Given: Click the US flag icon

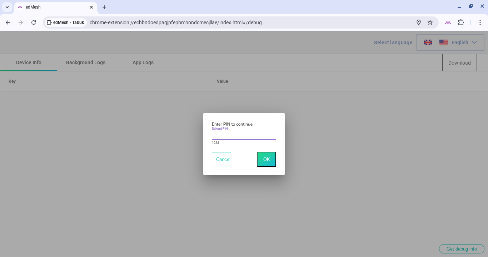Looking at the screenshot, I should click(x=444, y=42).
